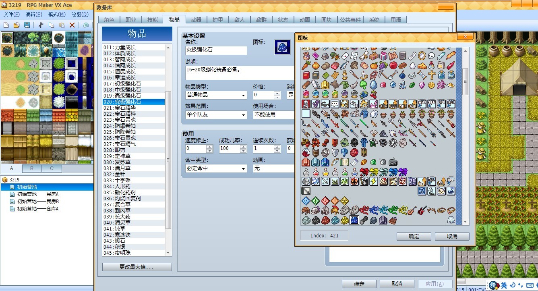Choose the ZZZ sleep state icon
Image resolution: width=538 pixels, height=291 pixels.
(354, 104)
